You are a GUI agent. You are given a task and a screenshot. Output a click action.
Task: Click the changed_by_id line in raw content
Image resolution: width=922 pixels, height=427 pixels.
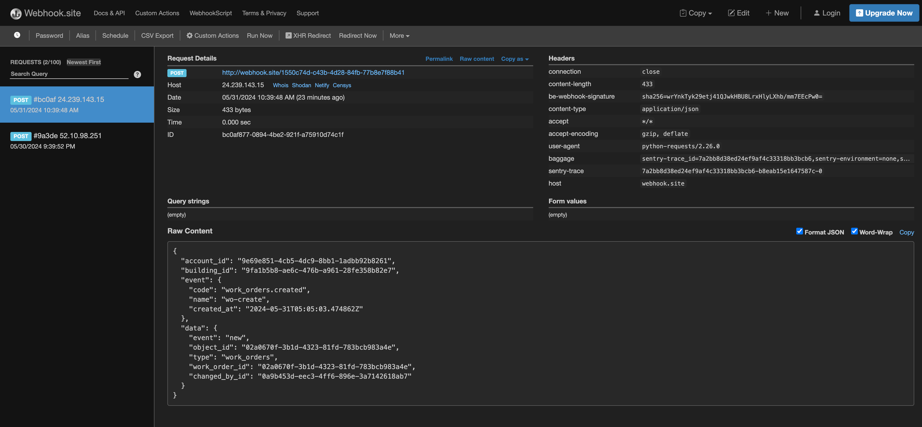click(300, 376)
